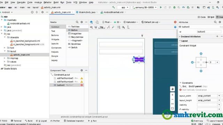Click top constraint plus handle
The width and height of the screenshot is (223, 125).
coord(201,53)
